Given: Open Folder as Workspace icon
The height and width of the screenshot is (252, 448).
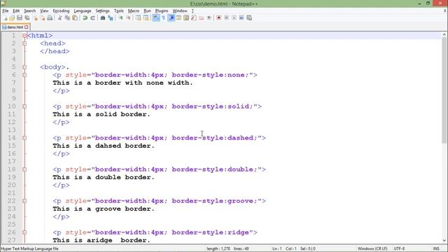Looking at the screenshot, I should 202,17.
